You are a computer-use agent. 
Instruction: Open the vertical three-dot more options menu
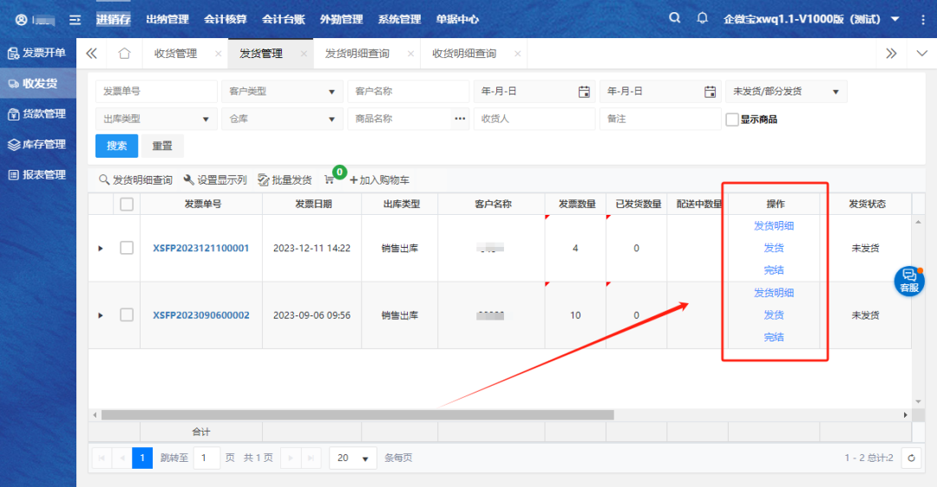(922, 19)
